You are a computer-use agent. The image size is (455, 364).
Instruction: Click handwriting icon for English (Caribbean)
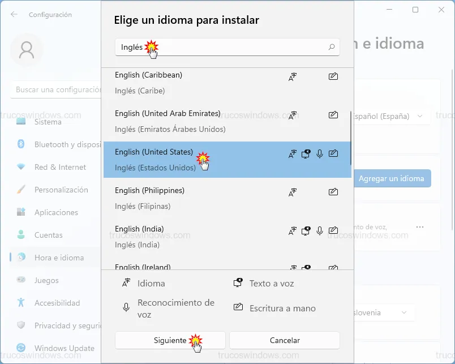pyautogui.click(x=333, y=76)
